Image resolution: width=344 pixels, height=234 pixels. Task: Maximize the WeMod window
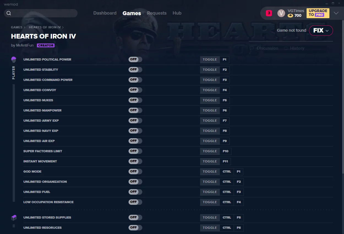(333, 3)
